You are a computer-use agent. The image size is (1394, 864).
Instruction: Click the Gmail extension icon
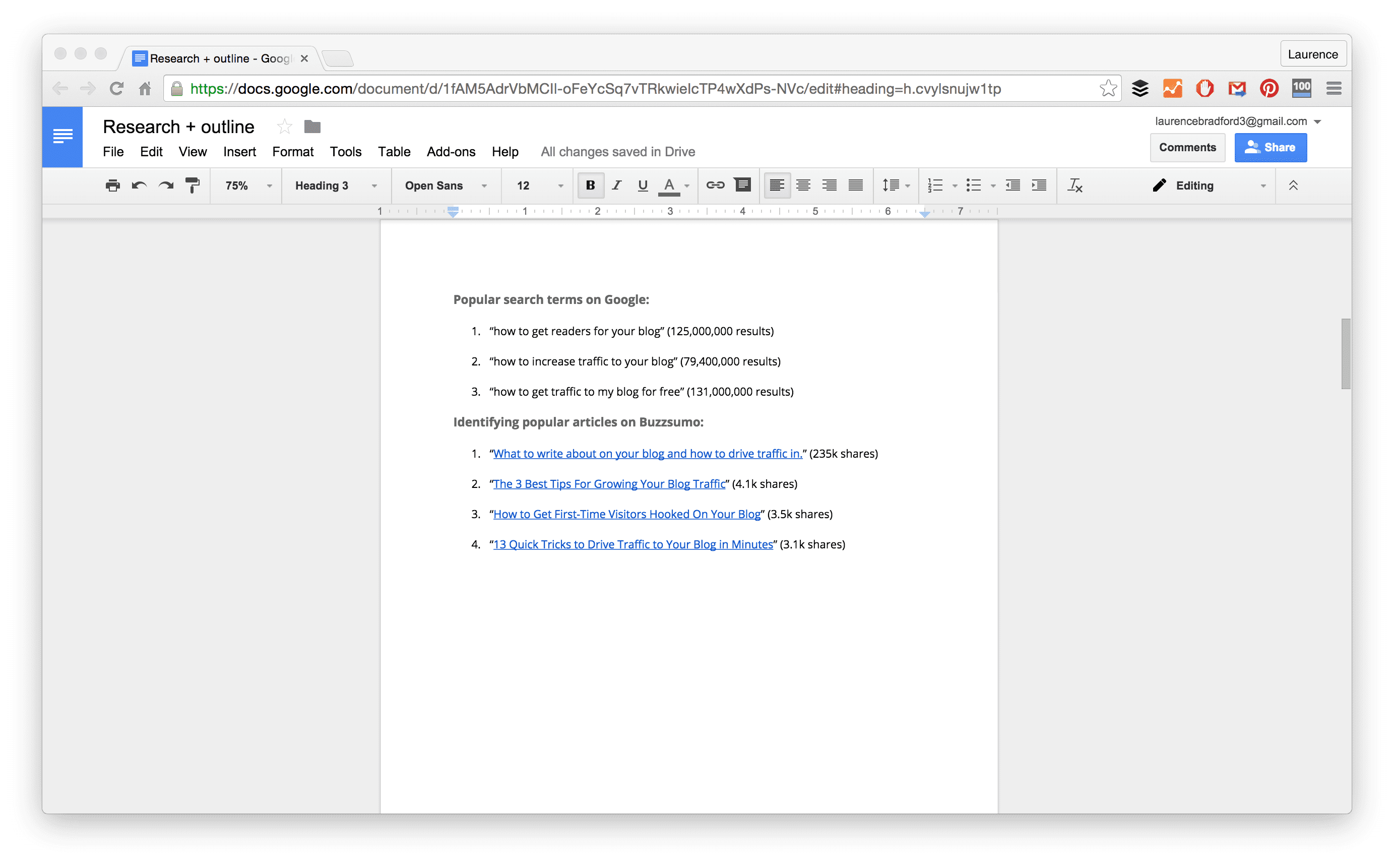[1237, 89]
